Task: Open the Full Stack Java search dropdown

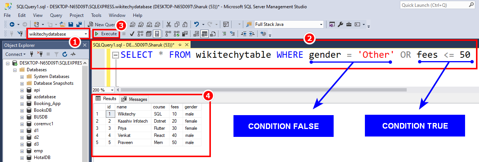Action: pos(321,24)
